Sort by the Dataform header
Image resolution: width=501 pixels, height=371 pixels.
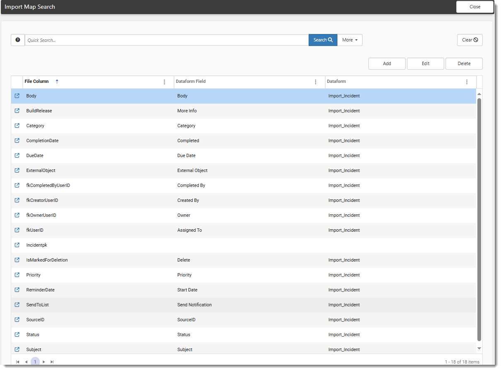pos(336,81)
